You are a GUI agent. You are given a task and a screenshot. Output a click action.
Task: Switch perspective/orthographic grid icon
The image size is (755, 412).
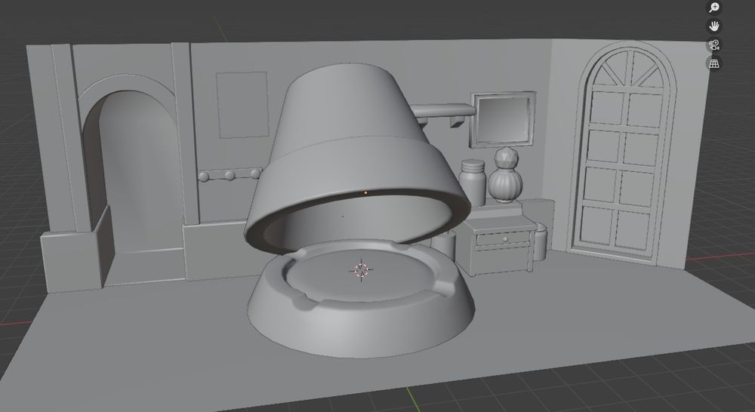(x=714, y=63)
